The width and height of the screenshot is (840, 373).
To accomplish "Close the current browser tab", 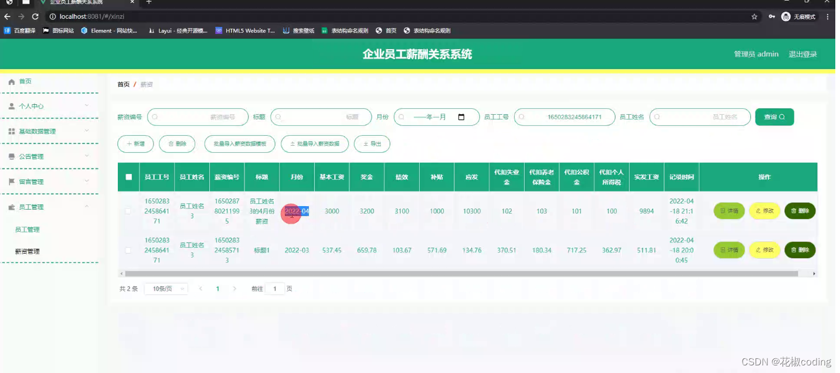I will pyautogui.click(x=132, y=2).
